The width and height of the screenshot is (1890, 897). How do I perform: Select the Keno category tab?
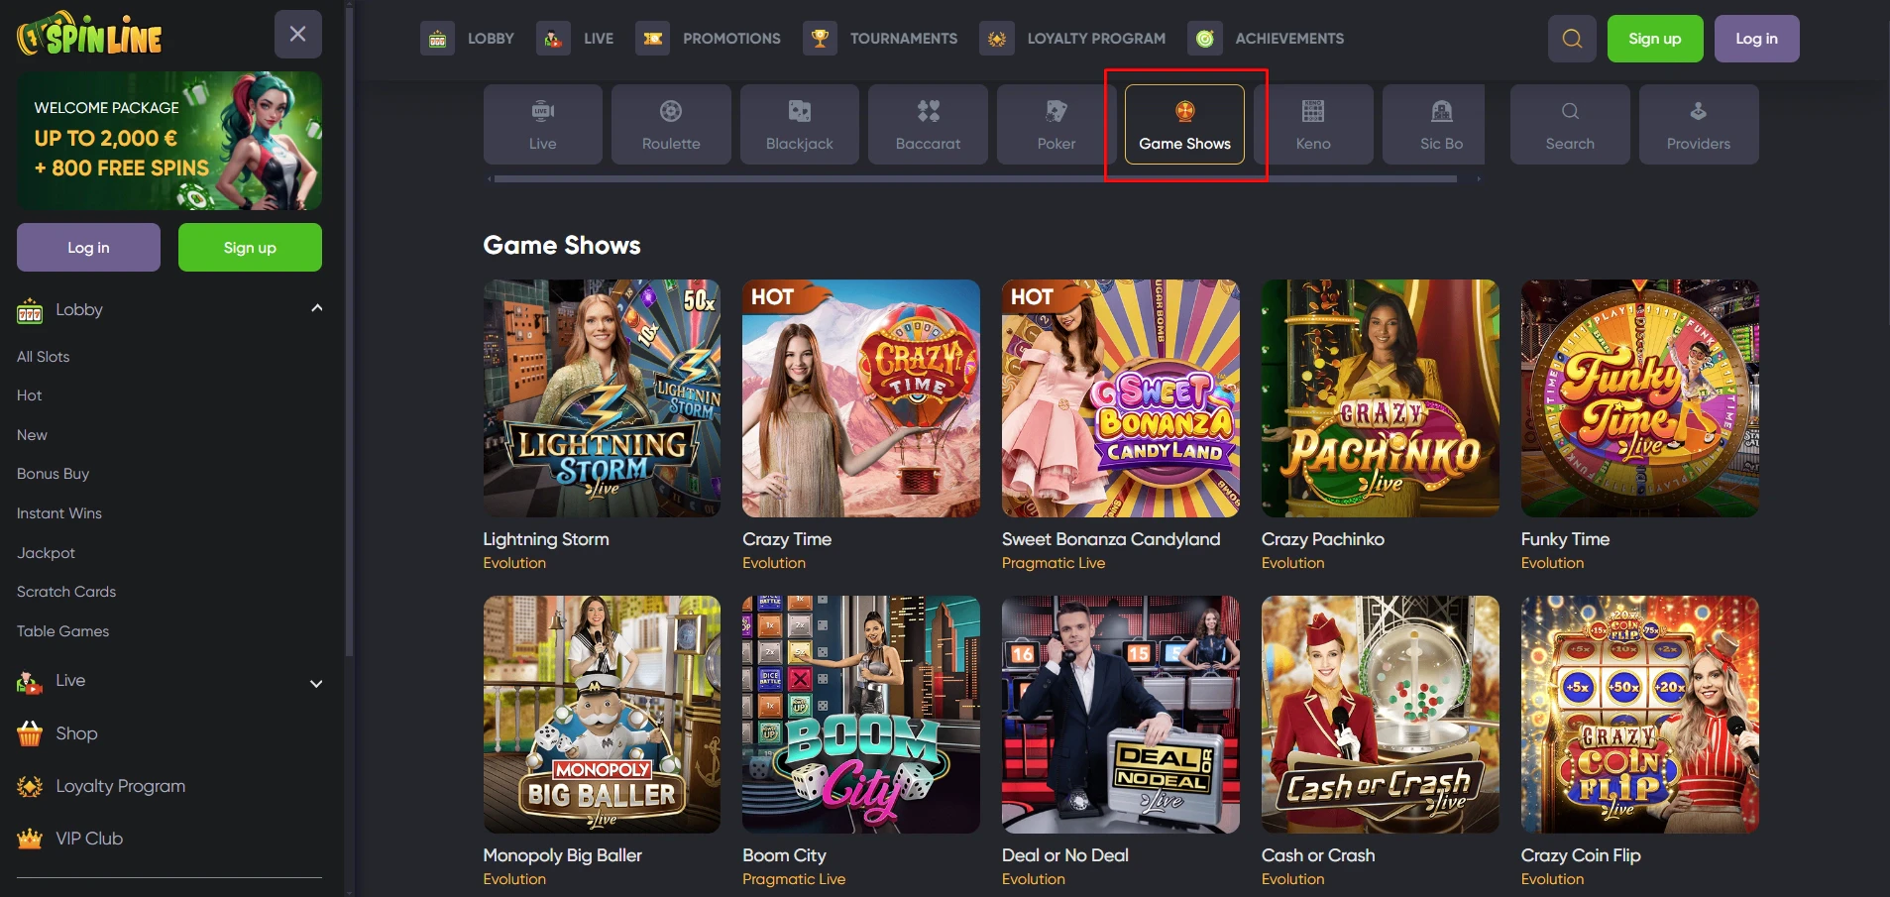[1313, 124]
